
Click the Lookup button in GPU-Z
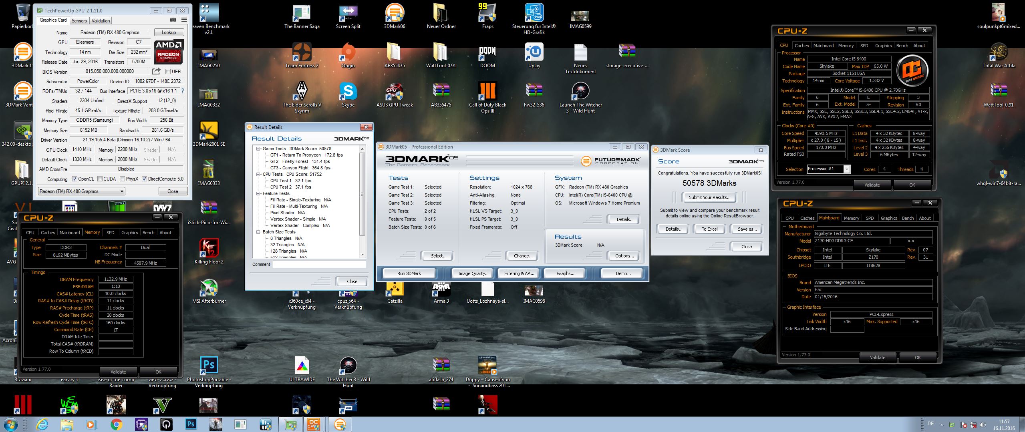[169, 32]
